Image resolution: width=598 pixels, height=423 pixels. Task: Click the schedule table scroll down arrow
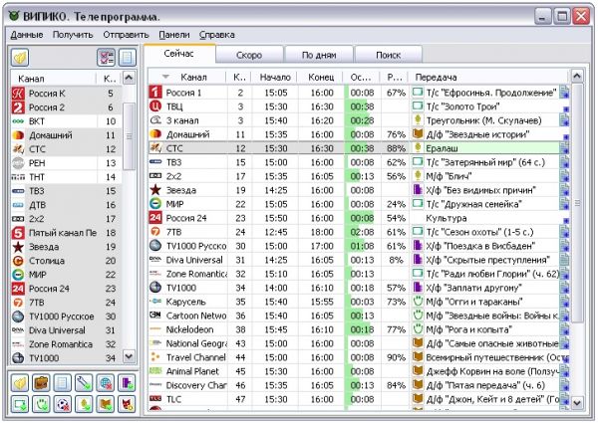tap(577, 402)
